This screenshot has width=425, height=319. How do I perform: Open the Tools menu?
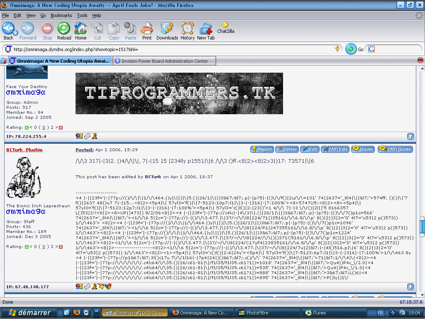(82, 15)
